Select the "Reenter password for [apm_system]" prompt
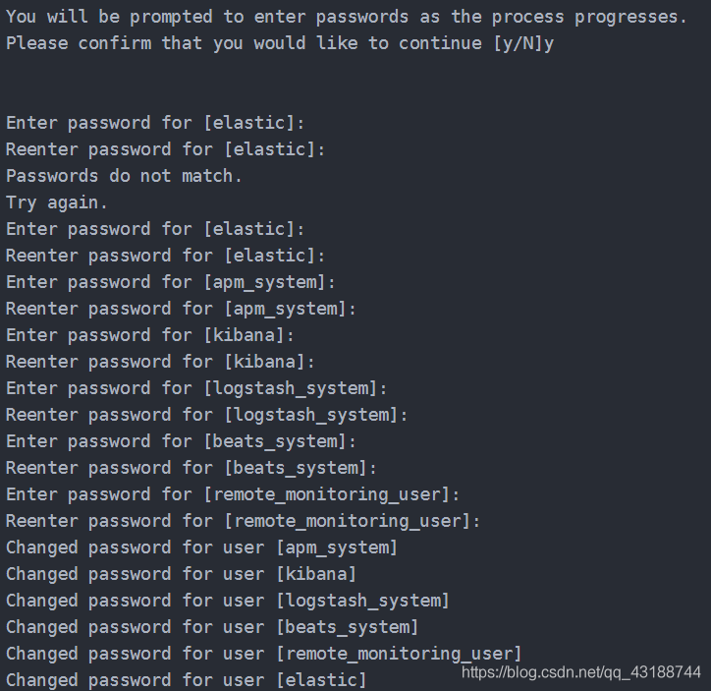711x691 pixels. coord(181,309)
